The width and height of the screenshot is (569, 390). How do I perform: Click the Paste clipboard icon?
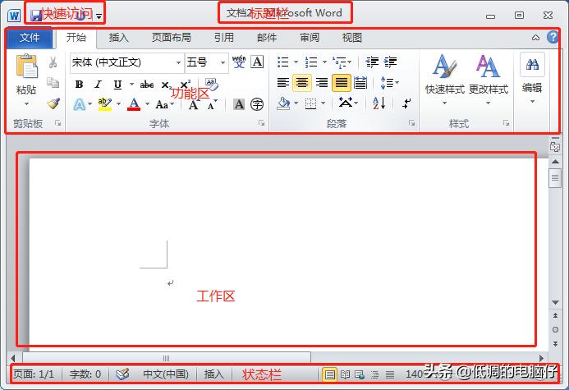pos(26,67)
